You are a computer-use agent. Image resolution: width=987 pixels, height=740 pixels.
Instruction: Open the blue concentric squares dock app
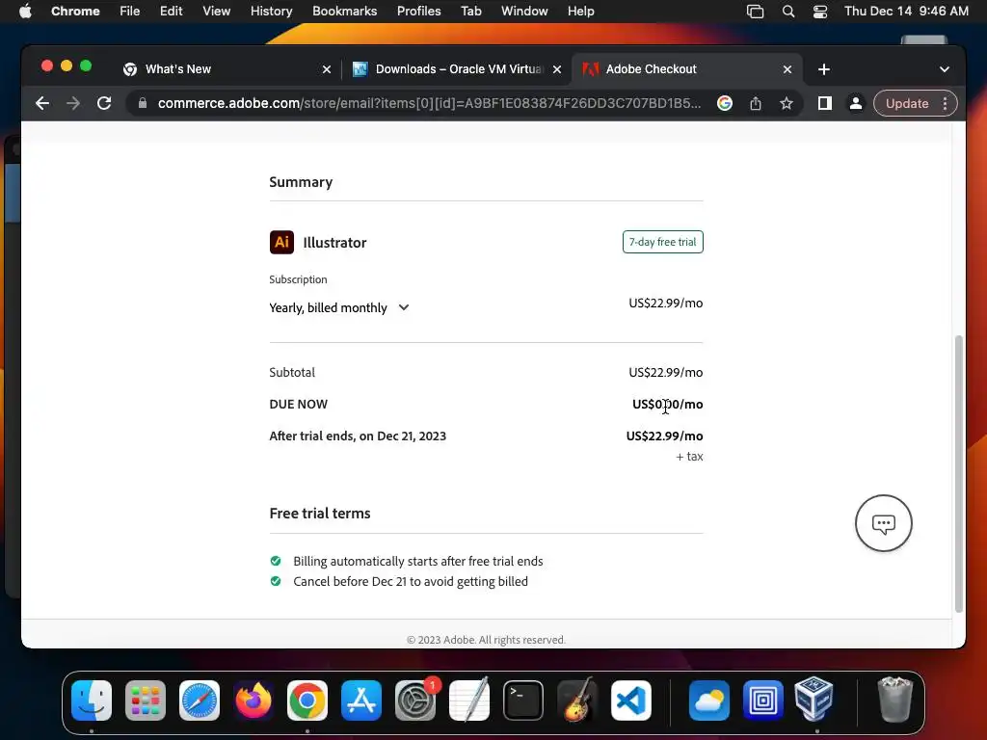click(763, 700)
